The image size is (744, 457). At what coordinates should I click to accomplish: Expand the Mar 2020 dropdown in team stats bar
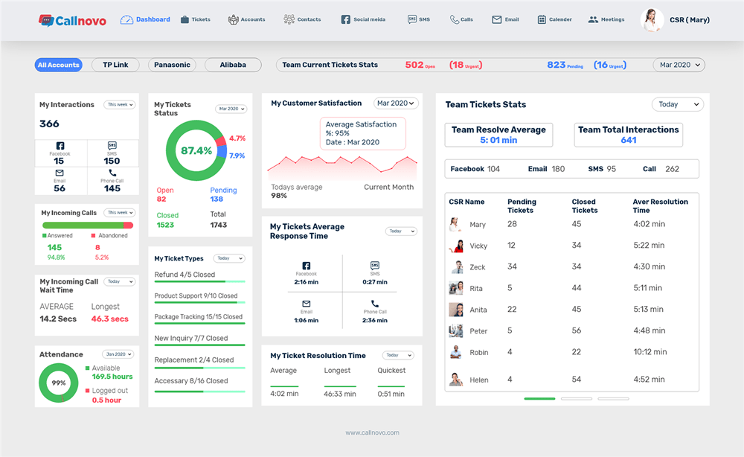[x=679, y=65]
